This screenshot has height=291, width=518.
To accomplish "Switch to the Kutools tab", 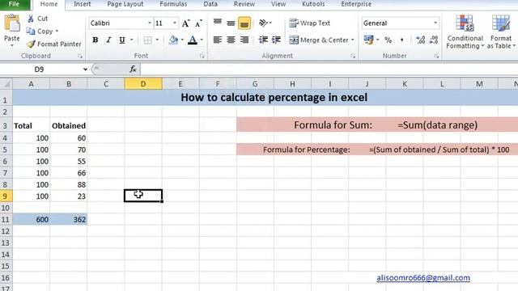I will [313, 4].
